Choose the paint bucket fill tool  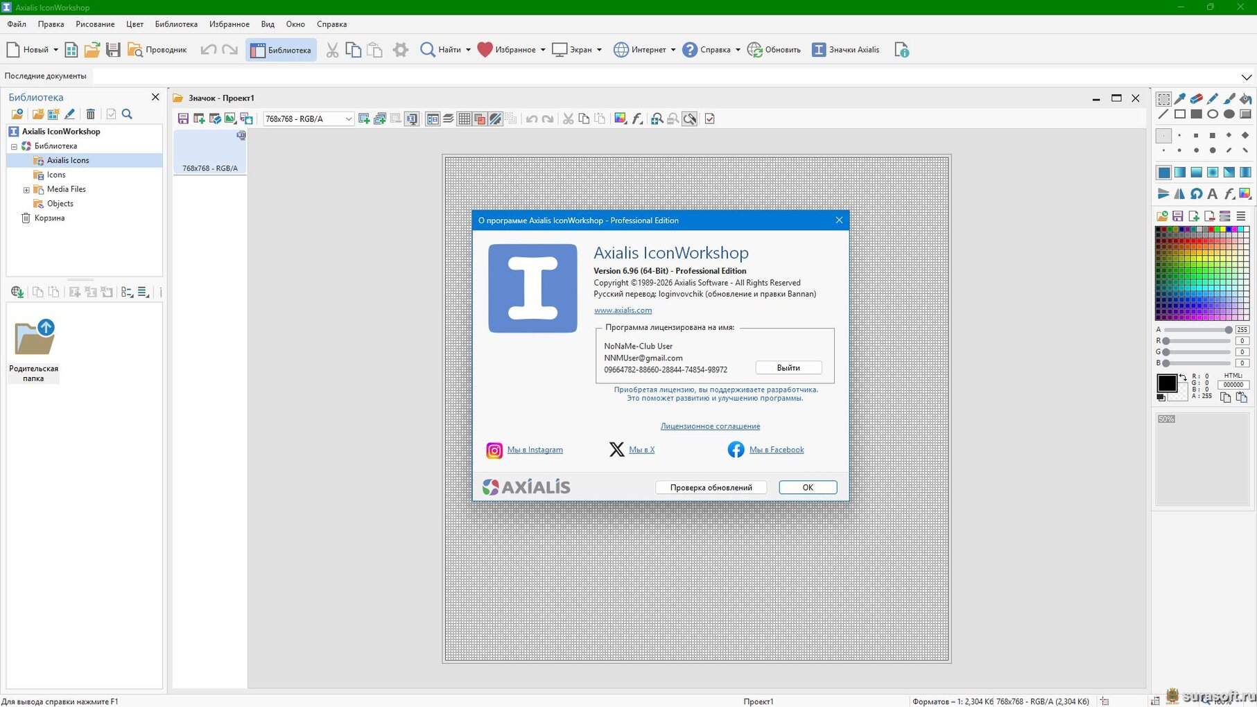(x=1245, y=98)
